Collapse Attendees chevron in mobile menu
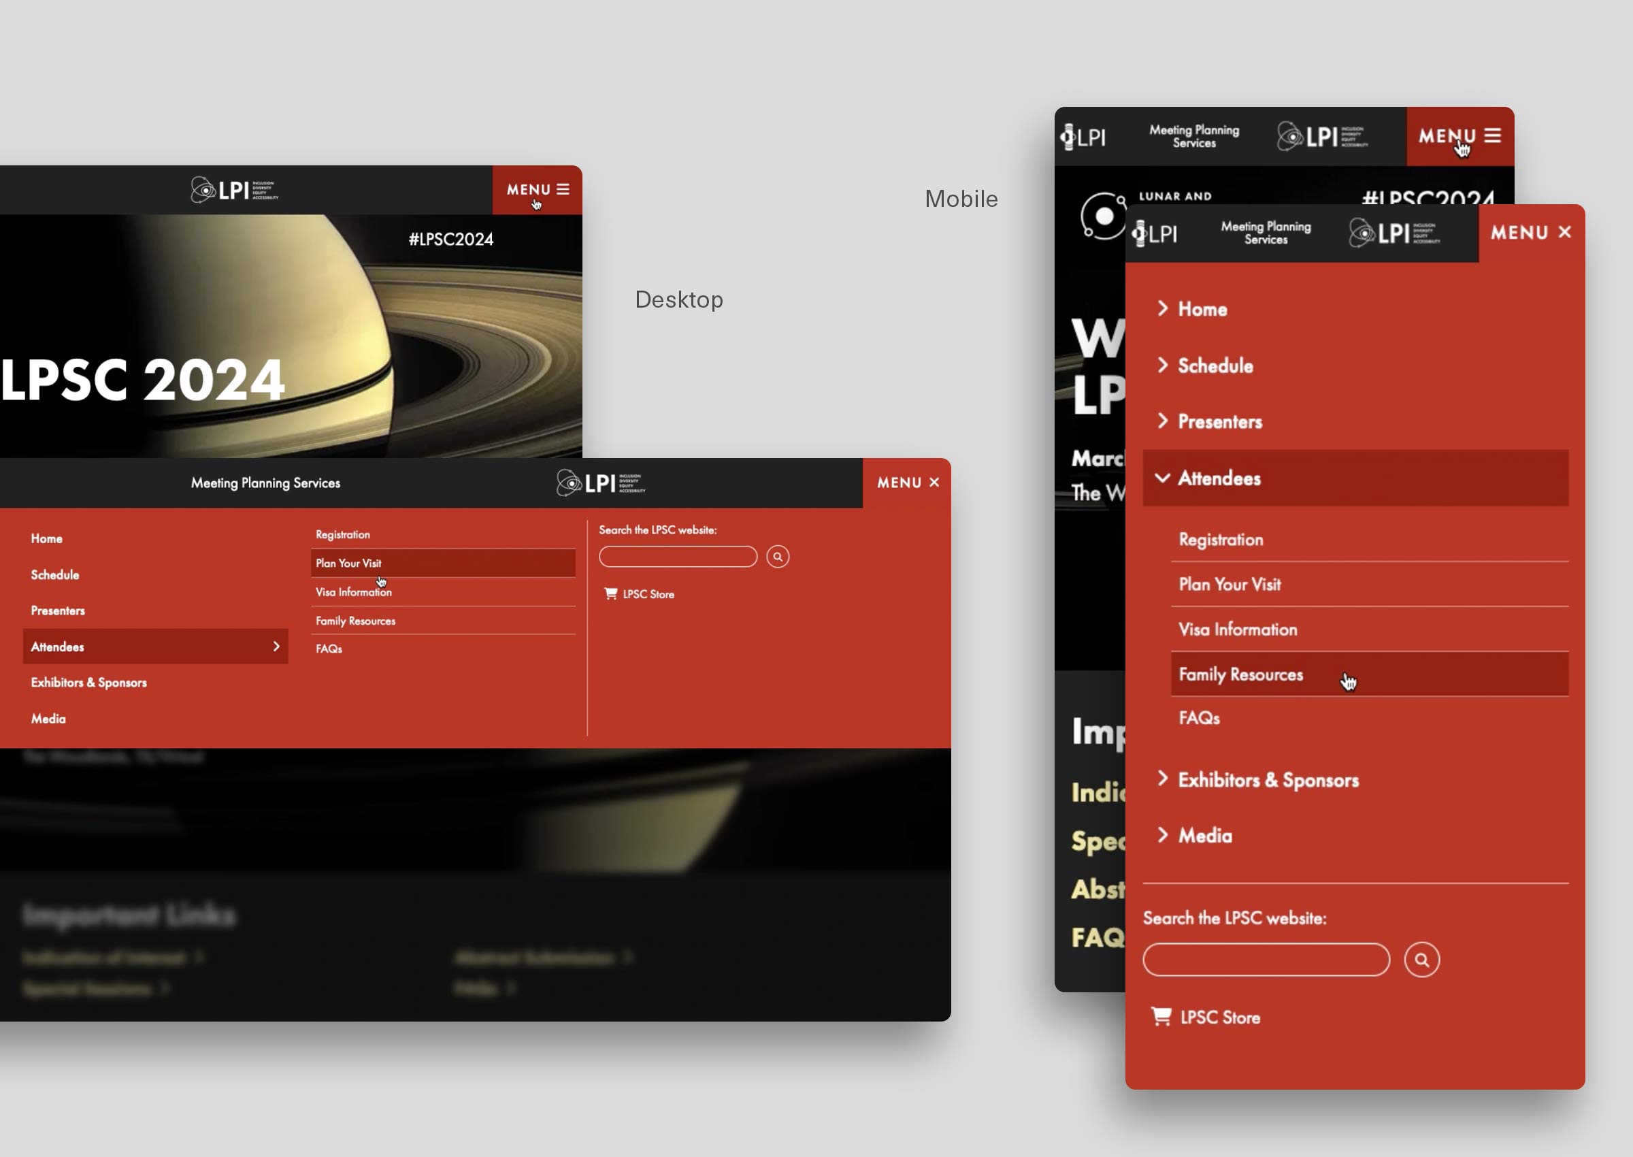This screenshot has height=1157, width=1633. 1162,477
